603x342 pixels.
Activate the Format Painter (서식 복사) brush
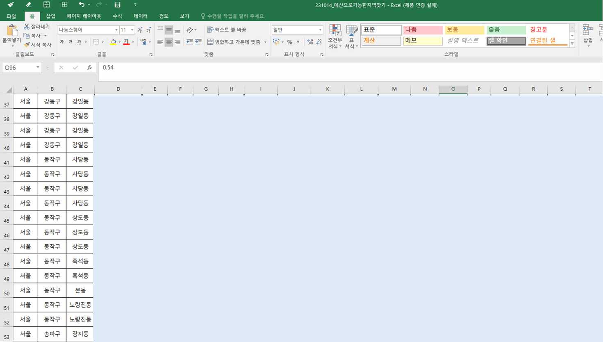pyautogui.click(x=27, y=45)
